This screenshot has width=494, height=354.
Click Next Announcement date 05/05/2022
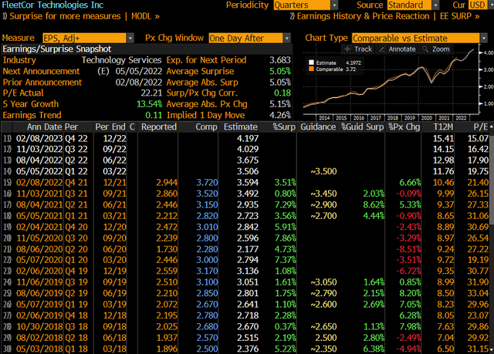tap(139, 72)
